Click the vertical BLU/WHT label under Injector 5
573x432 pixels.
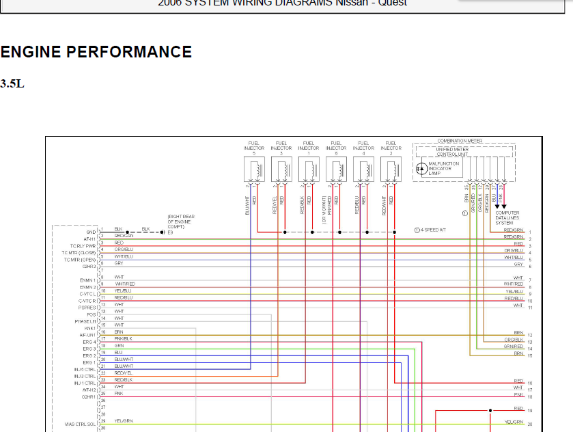(x=247, y=206)
